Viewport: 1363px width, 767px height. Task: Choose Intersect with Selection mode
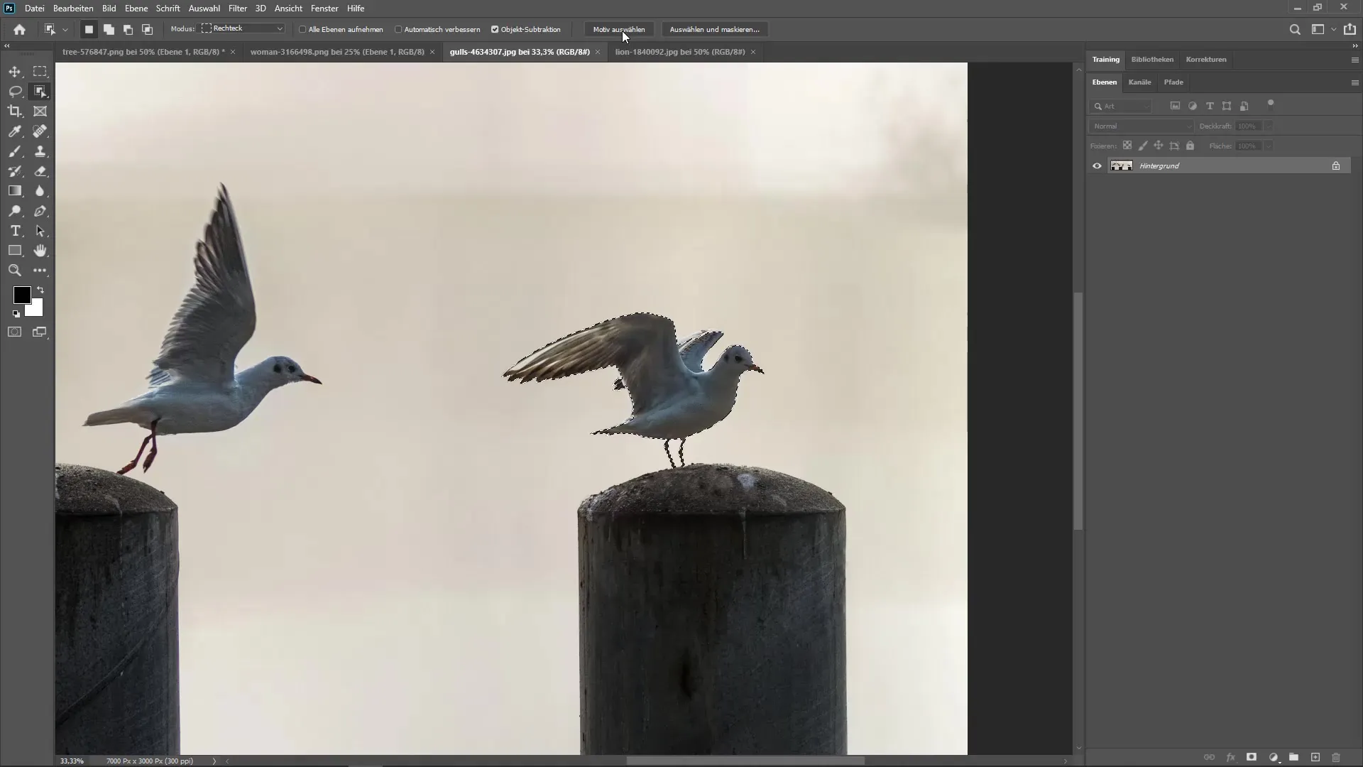147,29
